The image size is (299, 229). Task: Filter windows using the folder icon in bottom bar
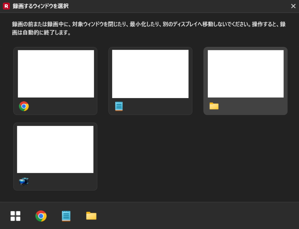pos(91,216)
